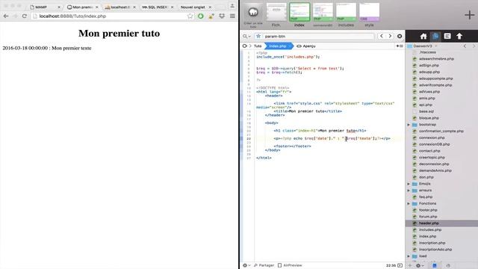Switch to the localhost browser tab
Viewport: 478px width, 269px height.
click(119, 7)
